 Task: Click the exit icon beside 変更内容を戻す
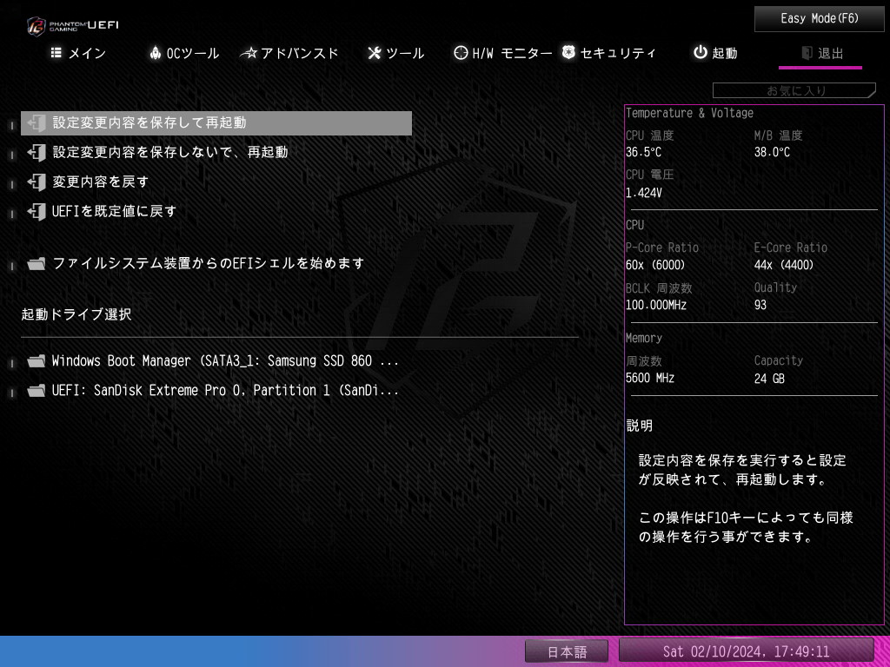tap(37, 182)
